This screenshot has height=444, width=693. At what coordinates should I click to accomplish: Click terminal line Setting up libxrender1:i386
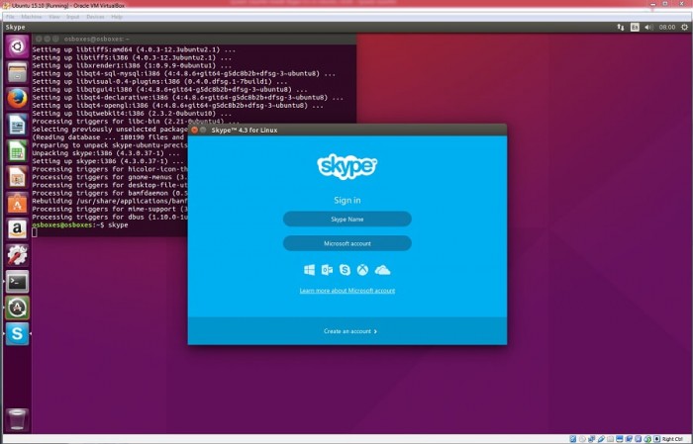(132, 66)
